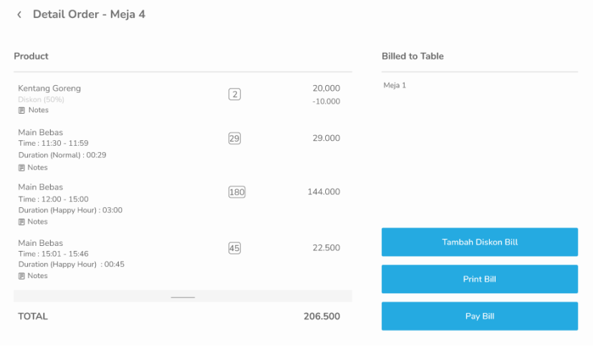Click quantity box showing 2 for Kentang Goreng

[x=234, y=94]
